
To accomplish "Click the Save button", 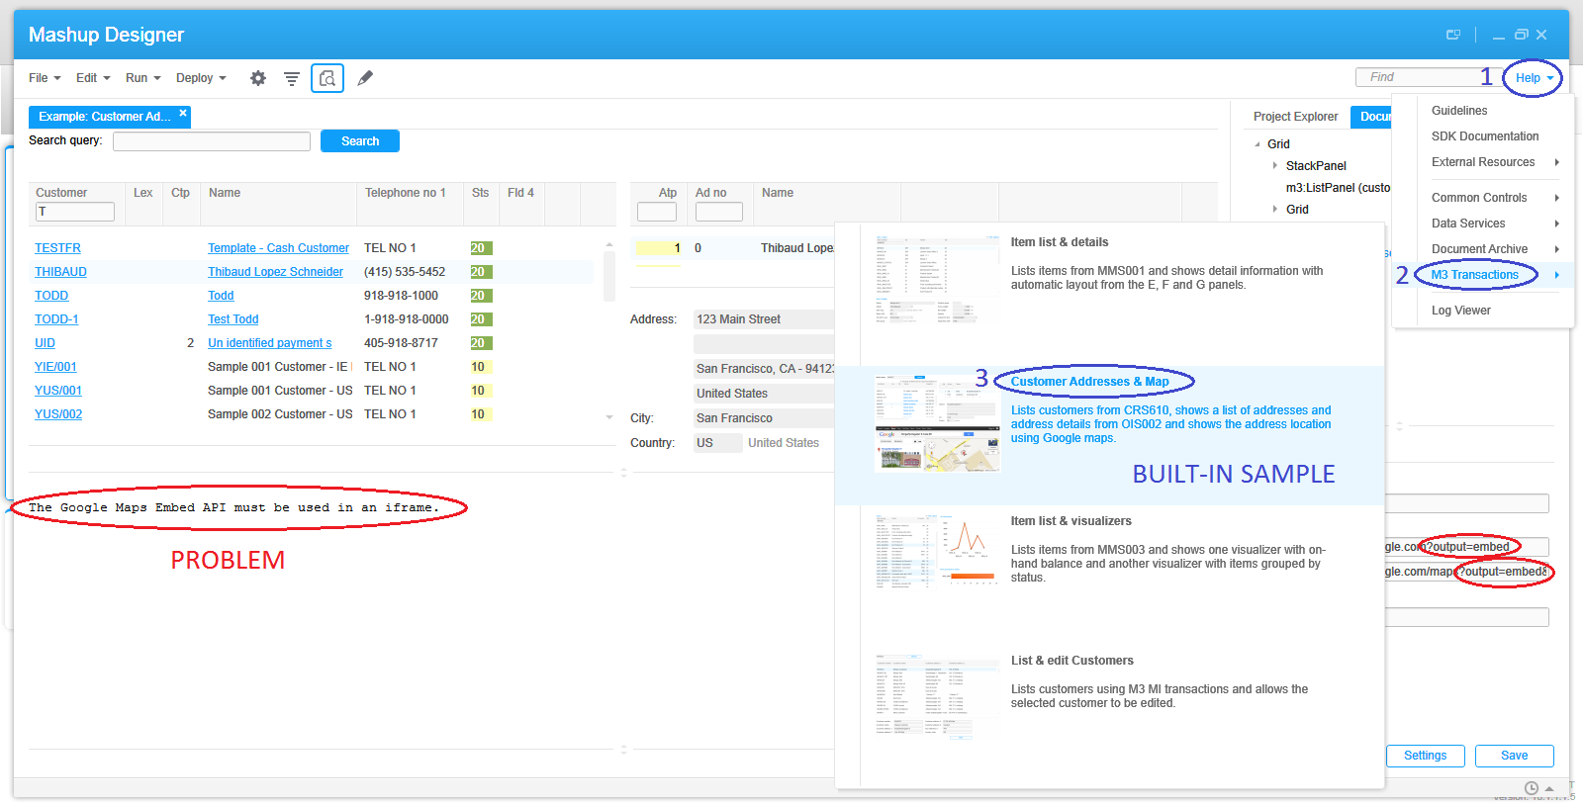I will (1514, 756).
